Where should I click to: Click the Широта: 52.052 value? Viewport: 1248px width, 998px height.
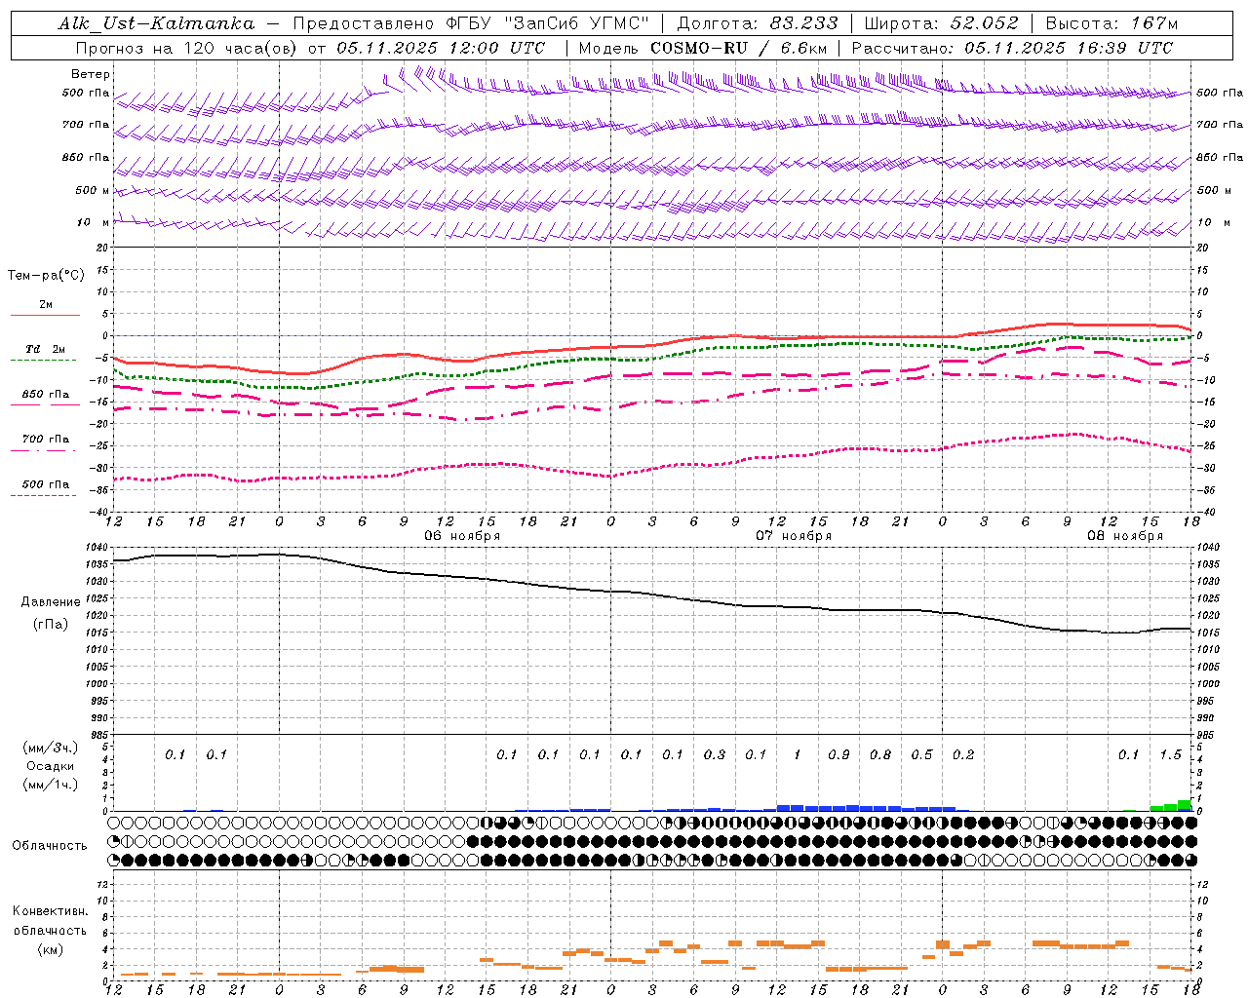point(942,23)
